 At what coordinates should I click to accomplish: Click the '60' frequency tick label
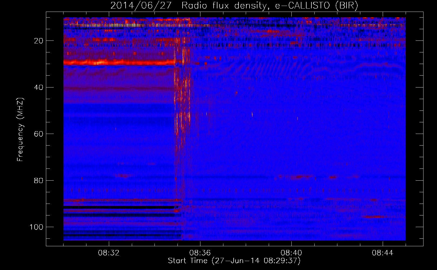point(39,134)
